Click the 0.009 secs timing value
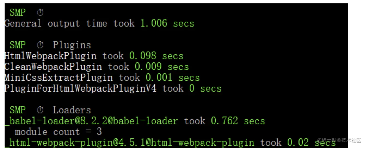This screenshot has height=148, width=366. [162, 67]
